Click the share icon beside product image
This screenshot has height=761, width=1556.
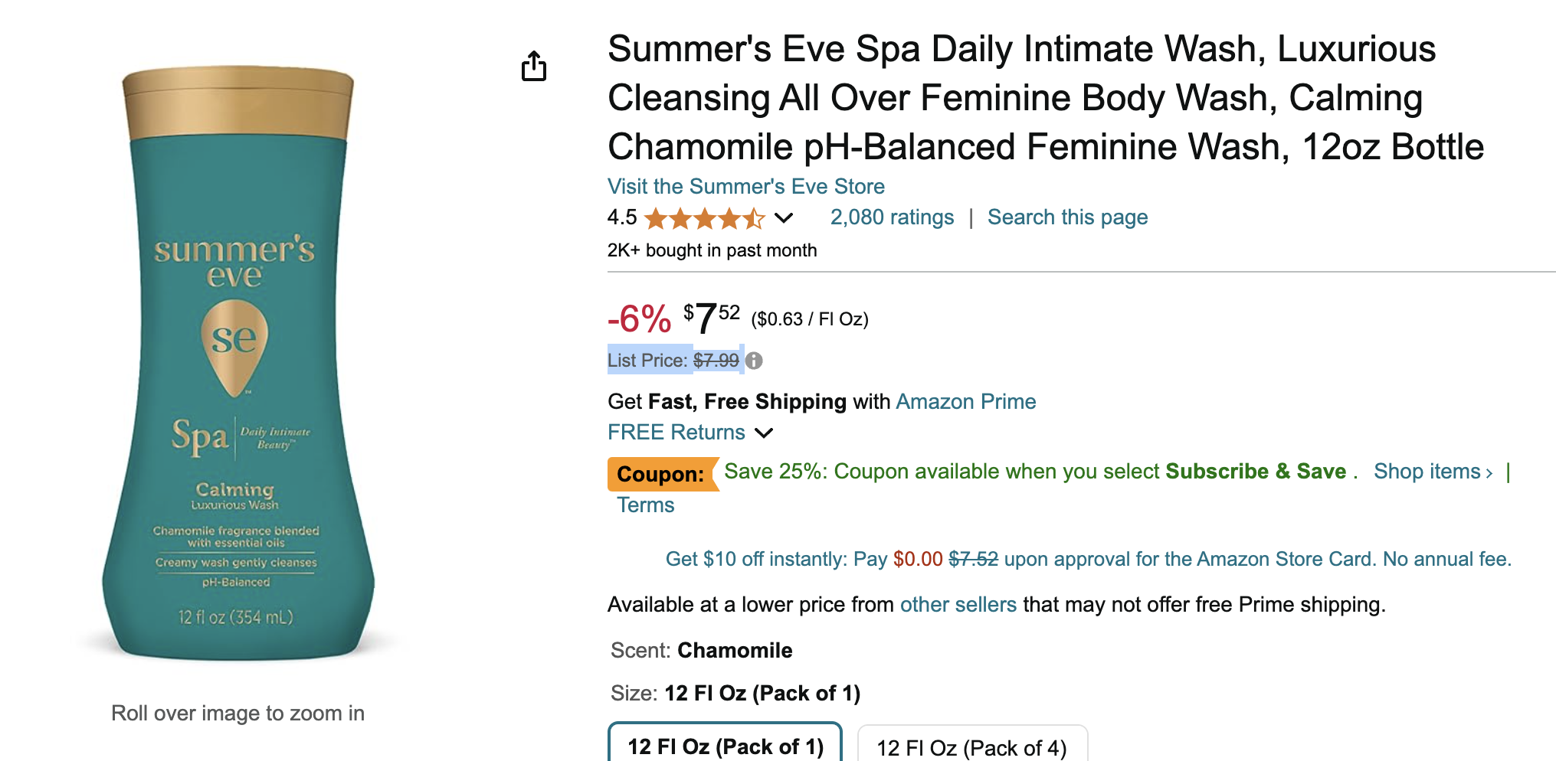click(534, 66)
